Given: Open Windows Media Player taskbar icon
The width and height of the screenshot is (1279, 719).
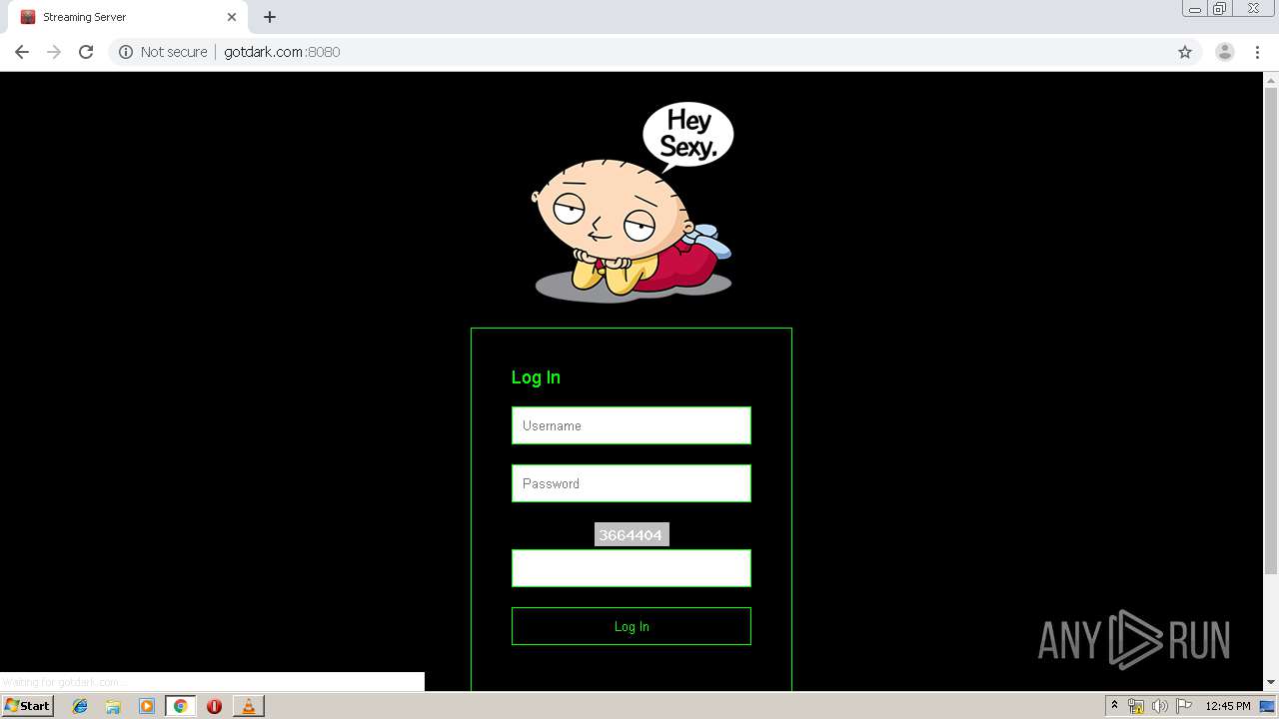Looking at the screenshot, I should 147,706.
